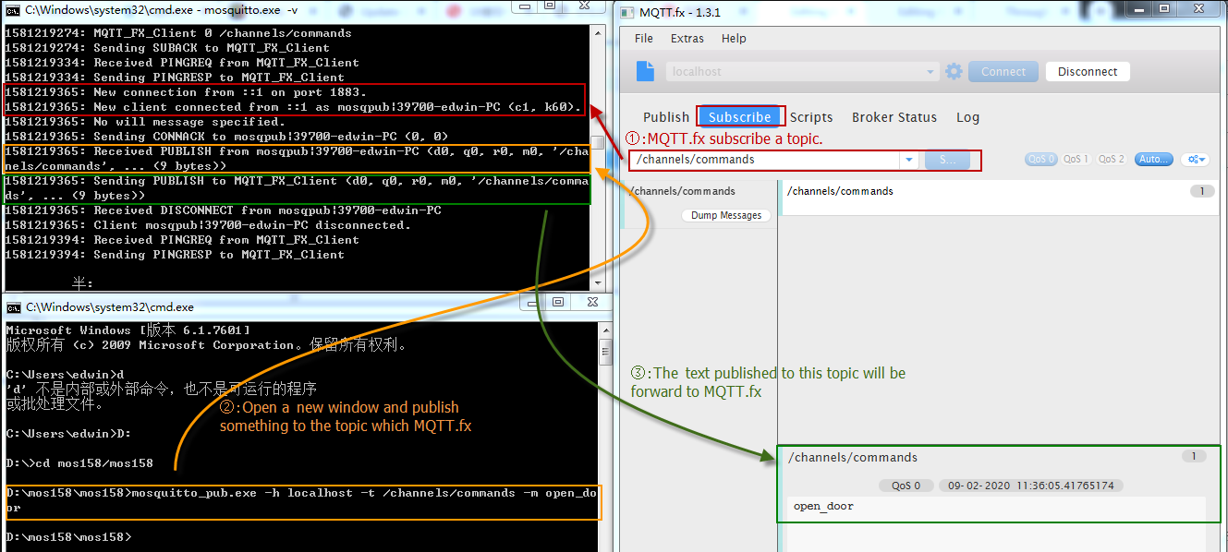1228x552 pixels.
Task: Click the mosquitto cmd window system icon
Action: [x=13, y=10]
